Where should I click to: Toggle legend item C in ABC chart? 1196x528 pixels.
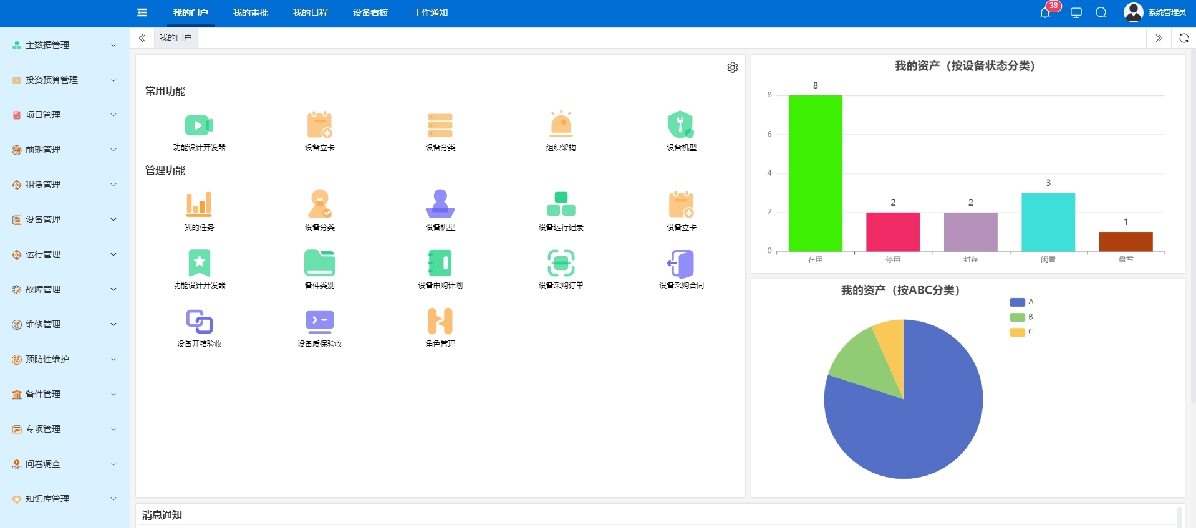click(x=1021, y=332)
